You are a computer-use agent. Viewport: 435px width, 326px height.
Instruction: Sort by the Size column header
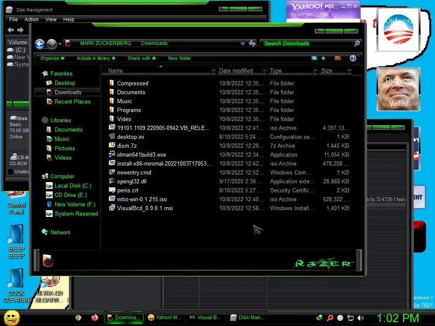pos(332,71)
